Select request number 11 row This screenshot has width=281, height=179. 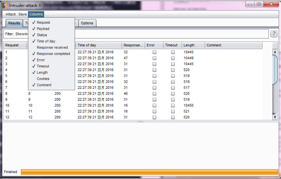coord(7,111)
